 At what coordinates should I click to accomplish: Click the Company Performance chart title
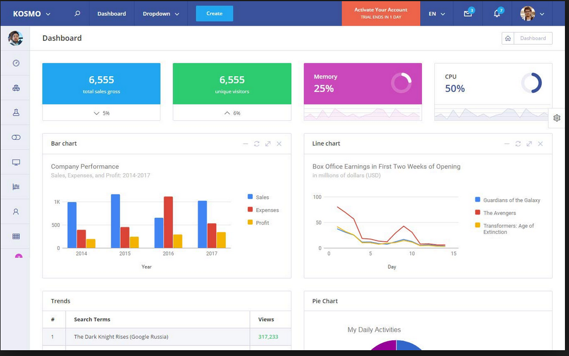[85, 167]
